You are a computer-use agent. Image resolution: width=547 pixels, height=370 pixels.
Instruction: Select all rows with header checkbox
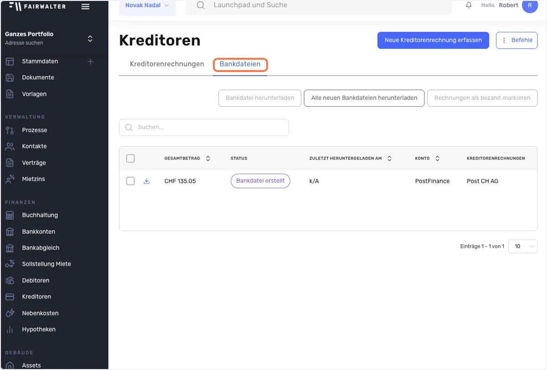[130, 159]
